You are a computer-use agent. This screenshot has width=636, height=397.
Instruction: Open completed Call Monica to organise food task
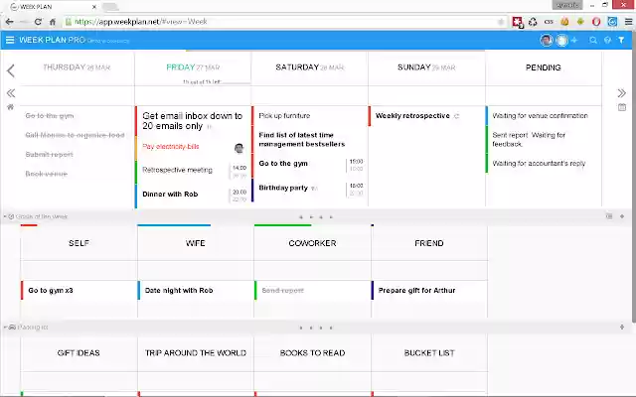click(x=78, y=135)
